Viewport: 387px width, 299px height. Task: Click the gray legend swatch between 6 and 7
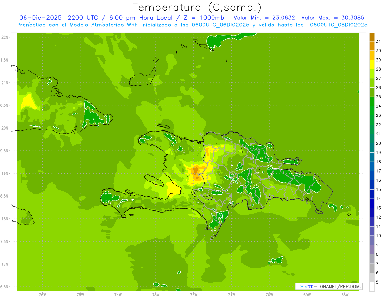(x=372, y=268)
